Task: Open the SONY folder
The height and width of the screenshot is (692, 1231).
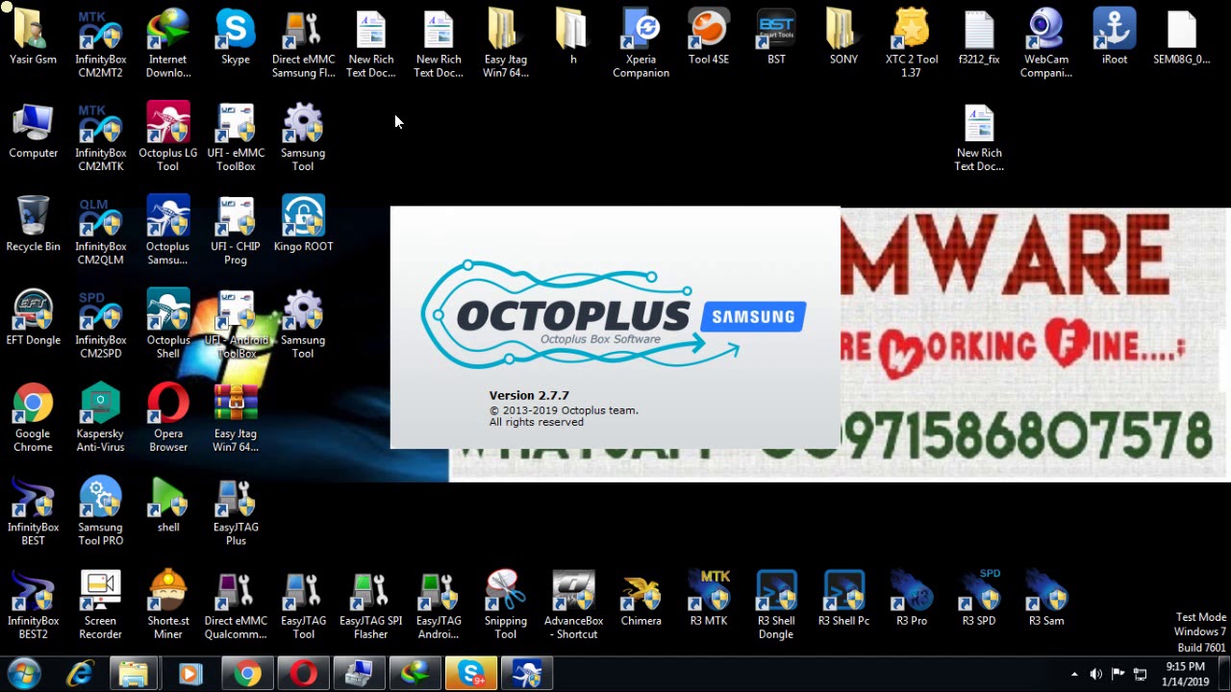Action: 843,38
